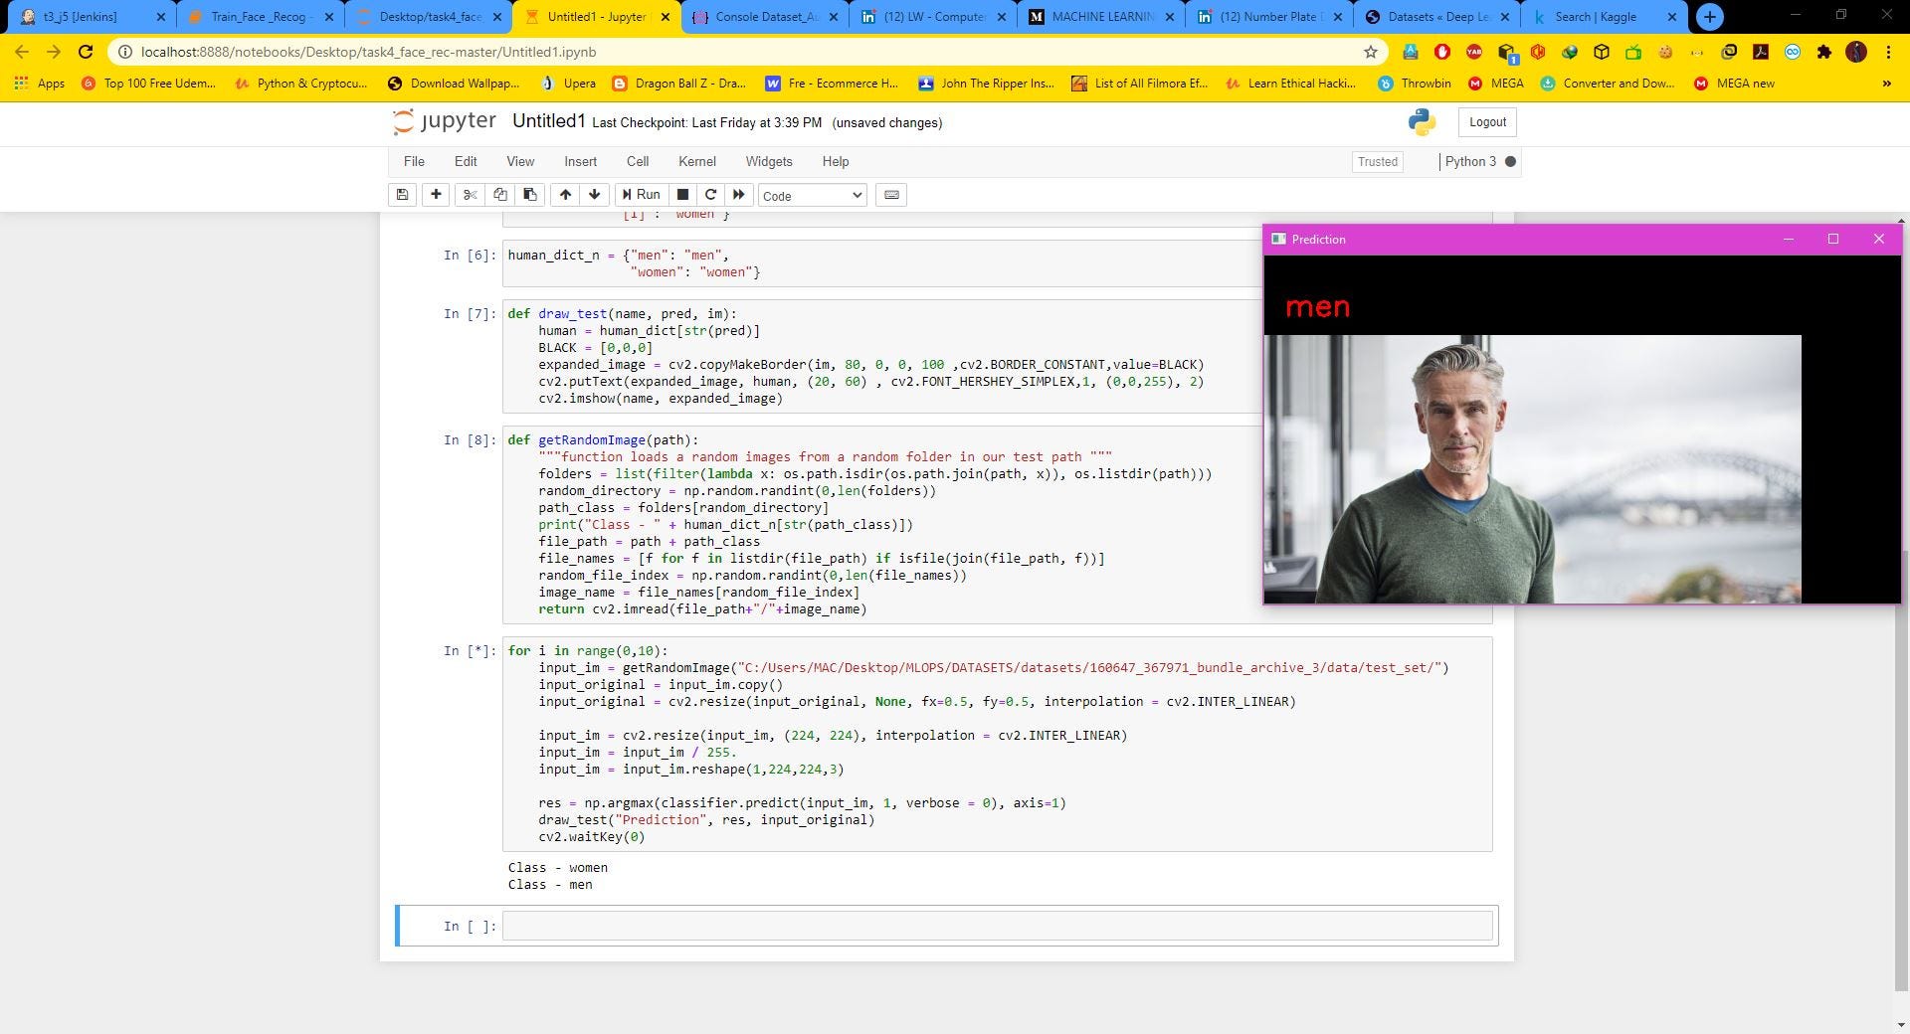
Task: Click the running for-loop prediction cell
Action: point(997,744)
